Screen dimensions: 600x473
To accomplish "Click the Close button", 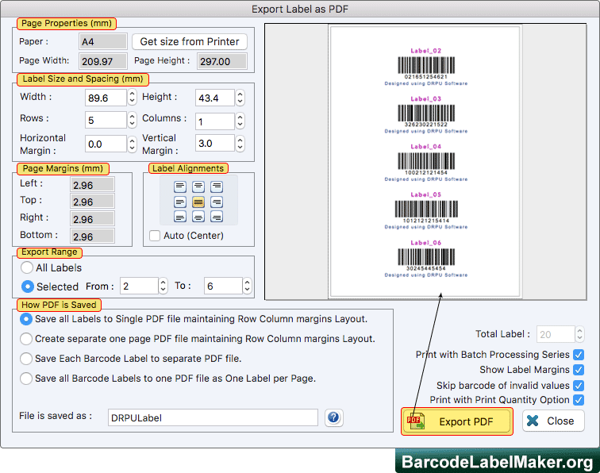I will pyautogui.click(x=553, y=421).
